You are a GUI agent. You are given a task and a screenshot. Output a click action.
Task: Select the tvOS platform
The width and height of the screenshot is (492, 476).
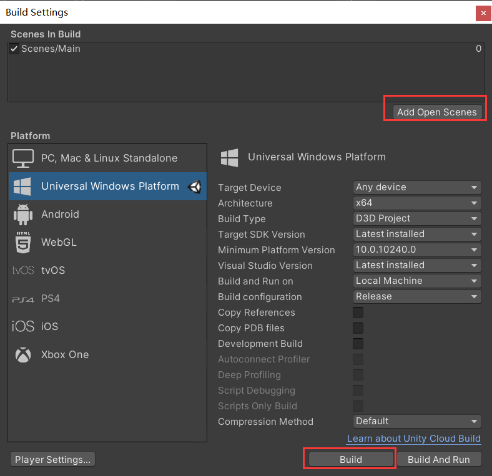tap(107, 270)
